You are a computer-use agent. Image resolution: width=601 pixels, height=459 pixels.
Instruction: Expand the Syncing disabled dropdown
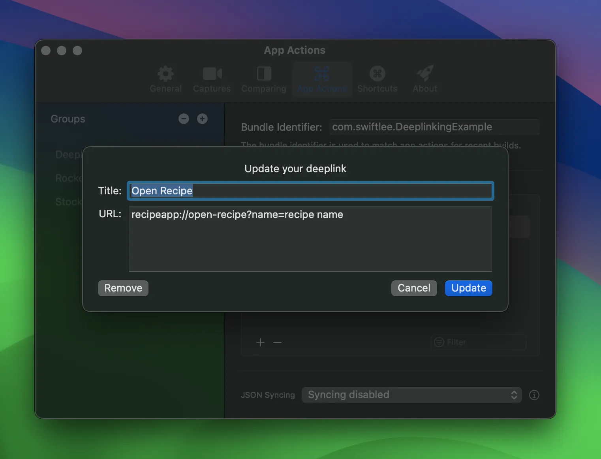411,395
